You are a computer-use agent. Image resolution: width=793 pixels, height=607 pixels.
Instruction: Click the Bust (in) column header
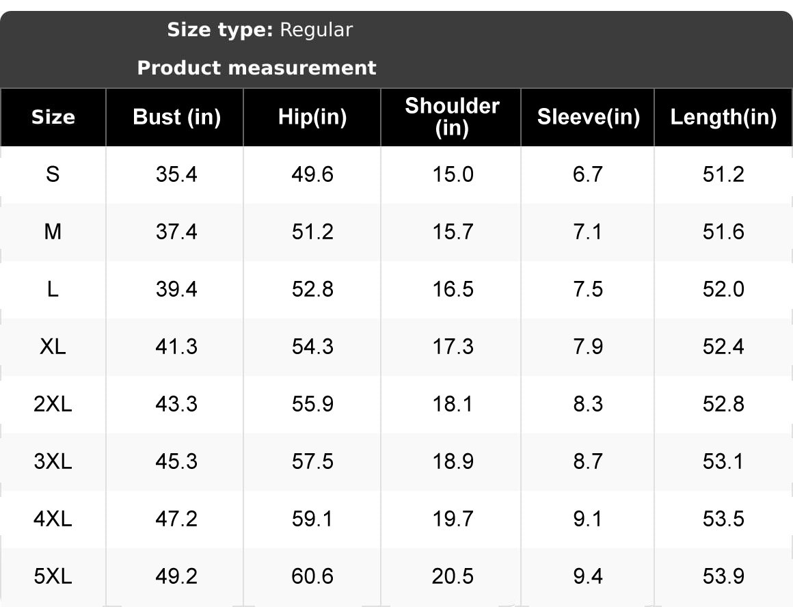[x=177, y=118]
